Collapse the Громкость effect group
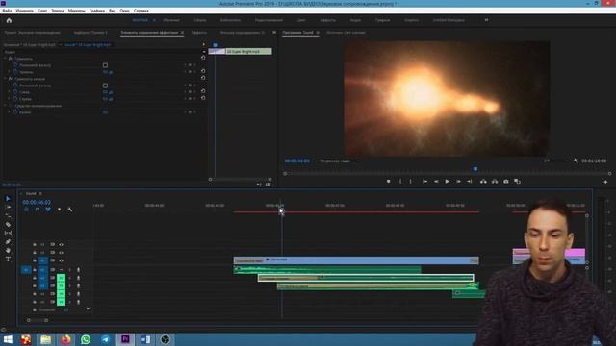The image size is (616, 346). click(5, 59)
